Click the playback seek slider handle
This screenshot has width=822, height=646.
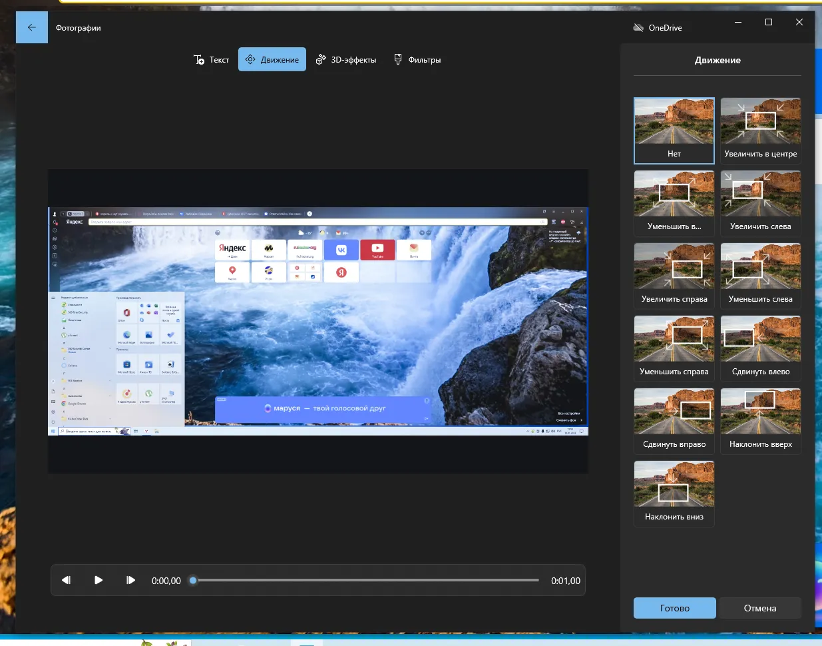tap(193, 580)
